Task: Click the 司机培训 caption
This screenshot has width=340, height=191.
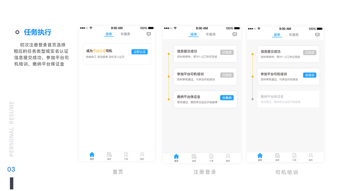Action: (x=287, y=172)
